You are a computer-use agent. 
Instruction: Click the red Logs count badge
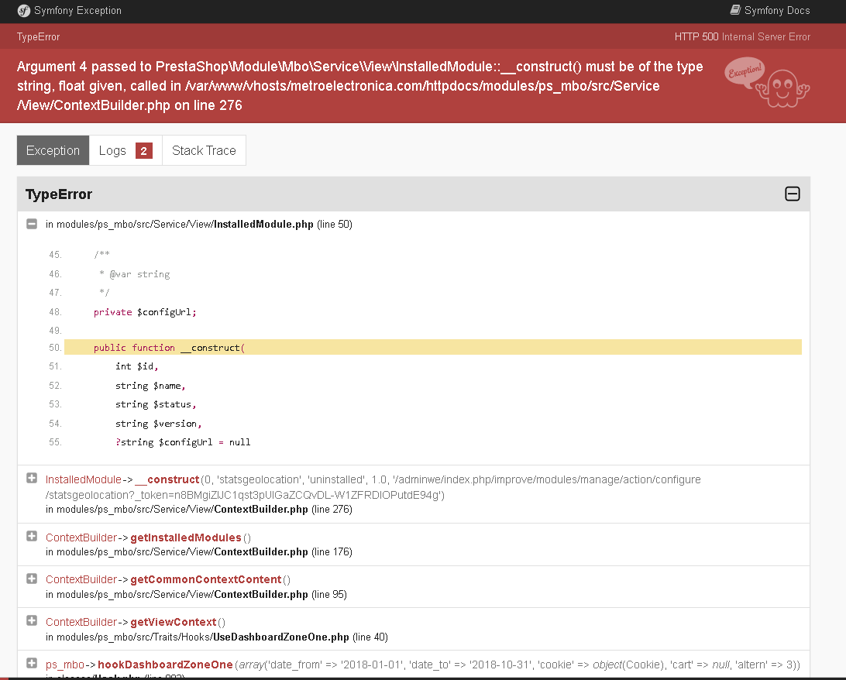[x=146, y=149]
